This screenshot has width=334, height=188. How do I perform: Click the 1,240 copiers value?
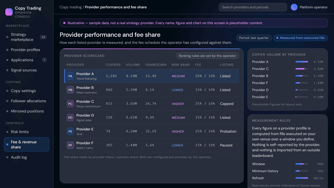(x=111, y=76)
